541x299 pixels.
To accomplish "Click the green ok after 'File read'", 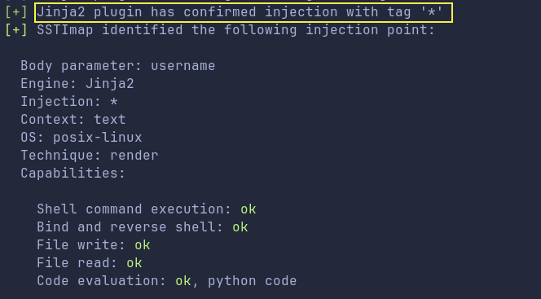I will (134, 263).
